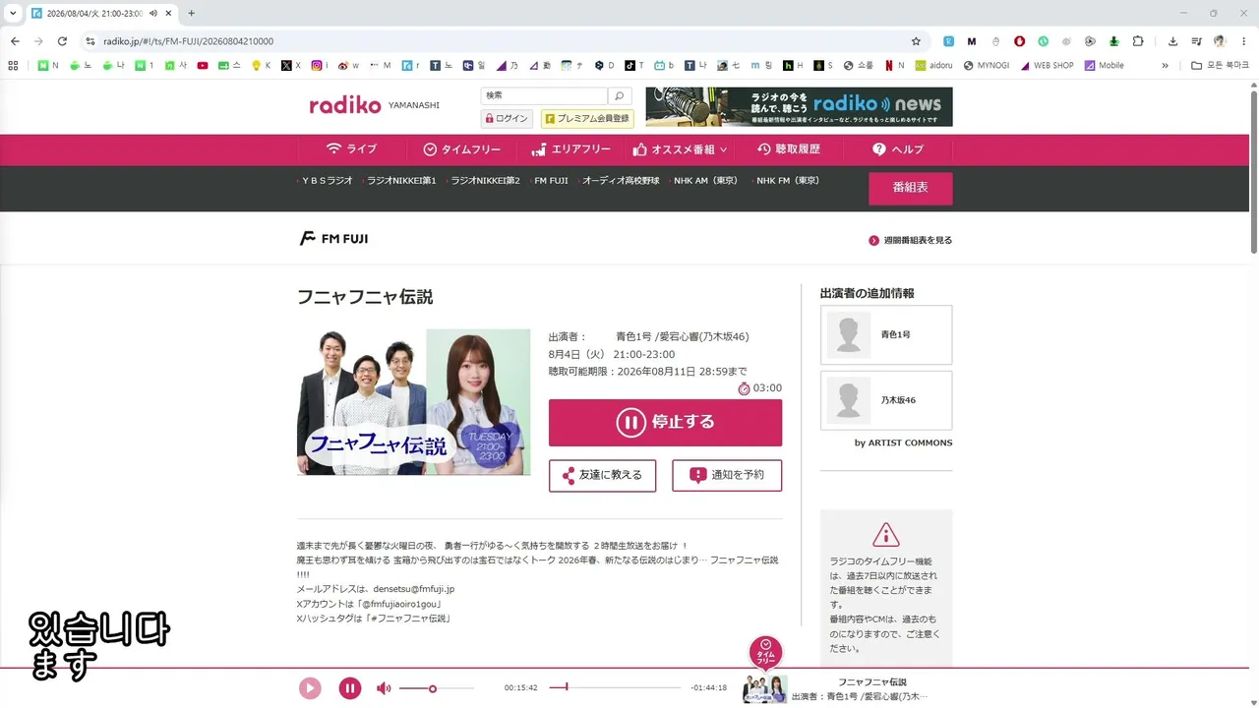This screenshot has height=708, width=1259.
Task: Reload the page with refresh icon
Action: coord(62,41)
